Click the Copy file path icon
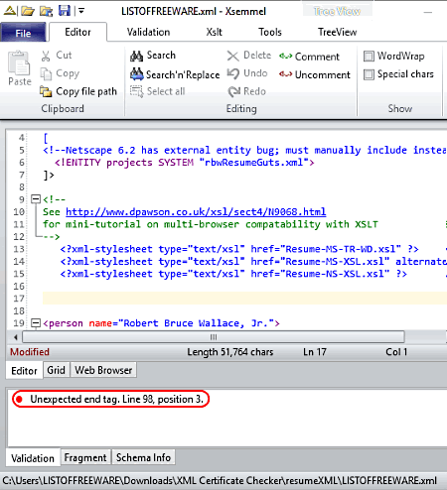This screenshot has width=447, height=490. (46, 91)
